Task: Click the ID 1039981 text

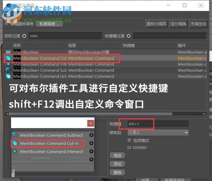Action: click(x=137, y=148)
